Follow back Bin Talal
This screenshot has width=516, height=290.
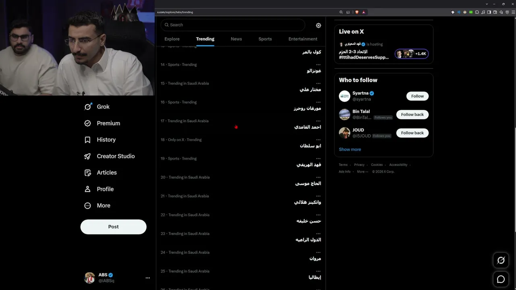tap(412, 114)
